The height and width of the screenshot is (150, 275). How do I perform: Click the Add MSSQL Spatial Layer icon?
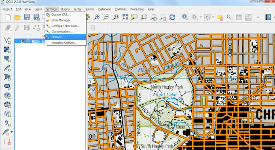[x=7, y=77]
